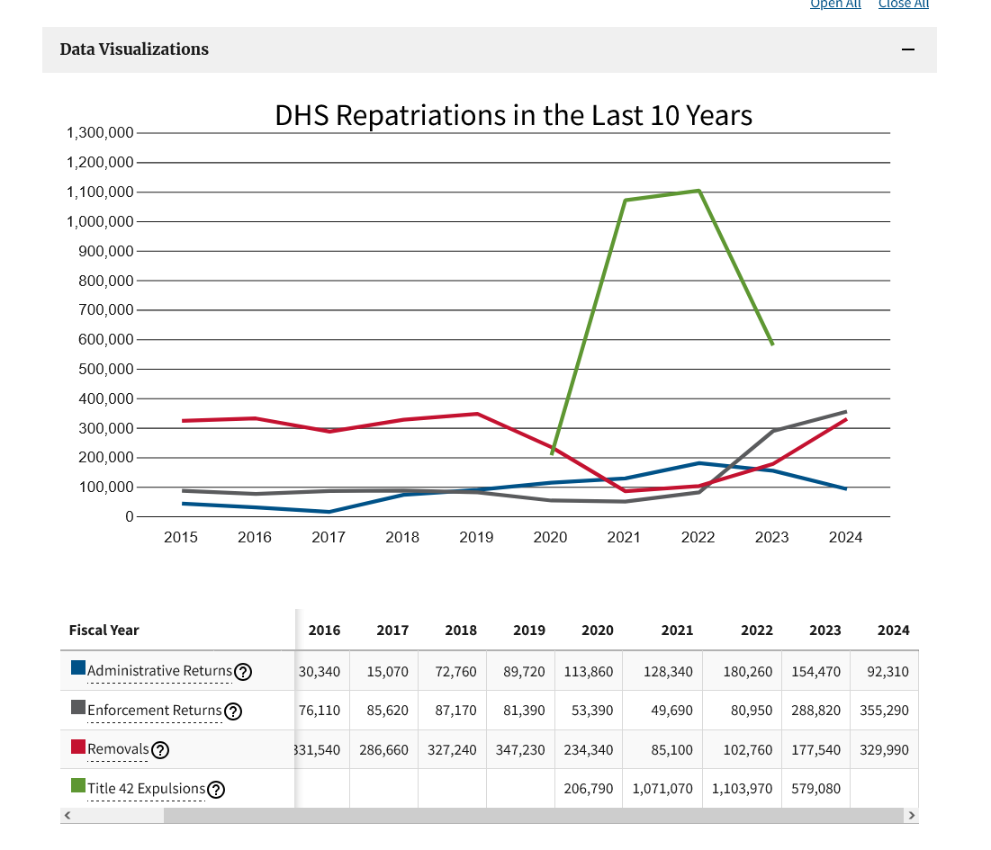Select the cell showing 206,790
This screenshot has width=991, height=850.
pyautogui.click(x=589, y=789)
